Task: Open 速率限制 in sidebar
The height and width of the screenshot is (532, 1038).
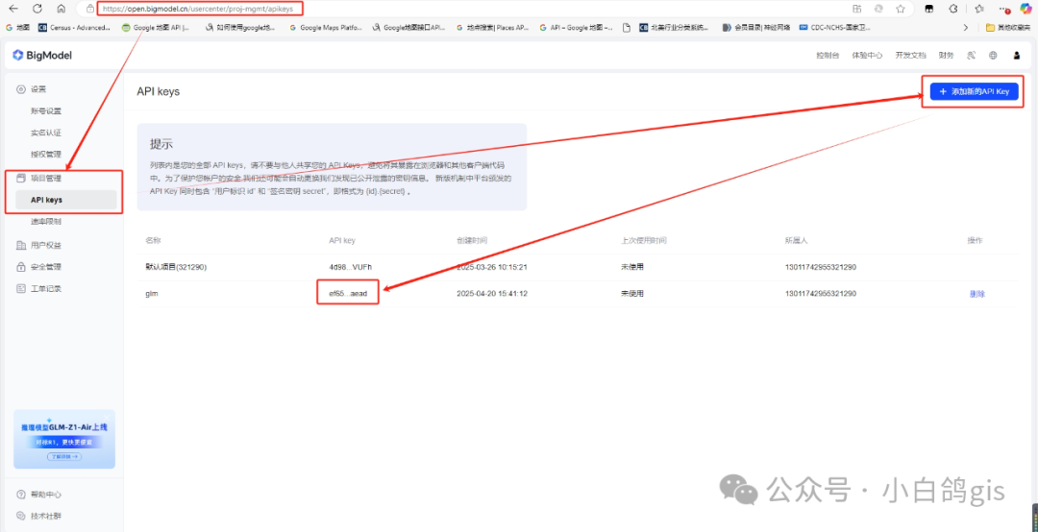Action: (x=46, y=222)
